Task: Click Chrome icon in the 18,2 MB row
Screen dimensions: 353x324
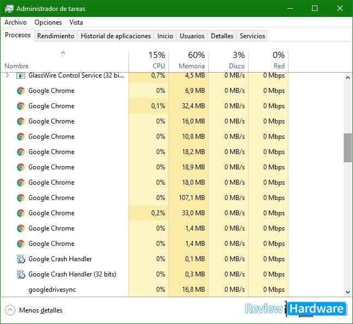Action: tap(21, 152)
